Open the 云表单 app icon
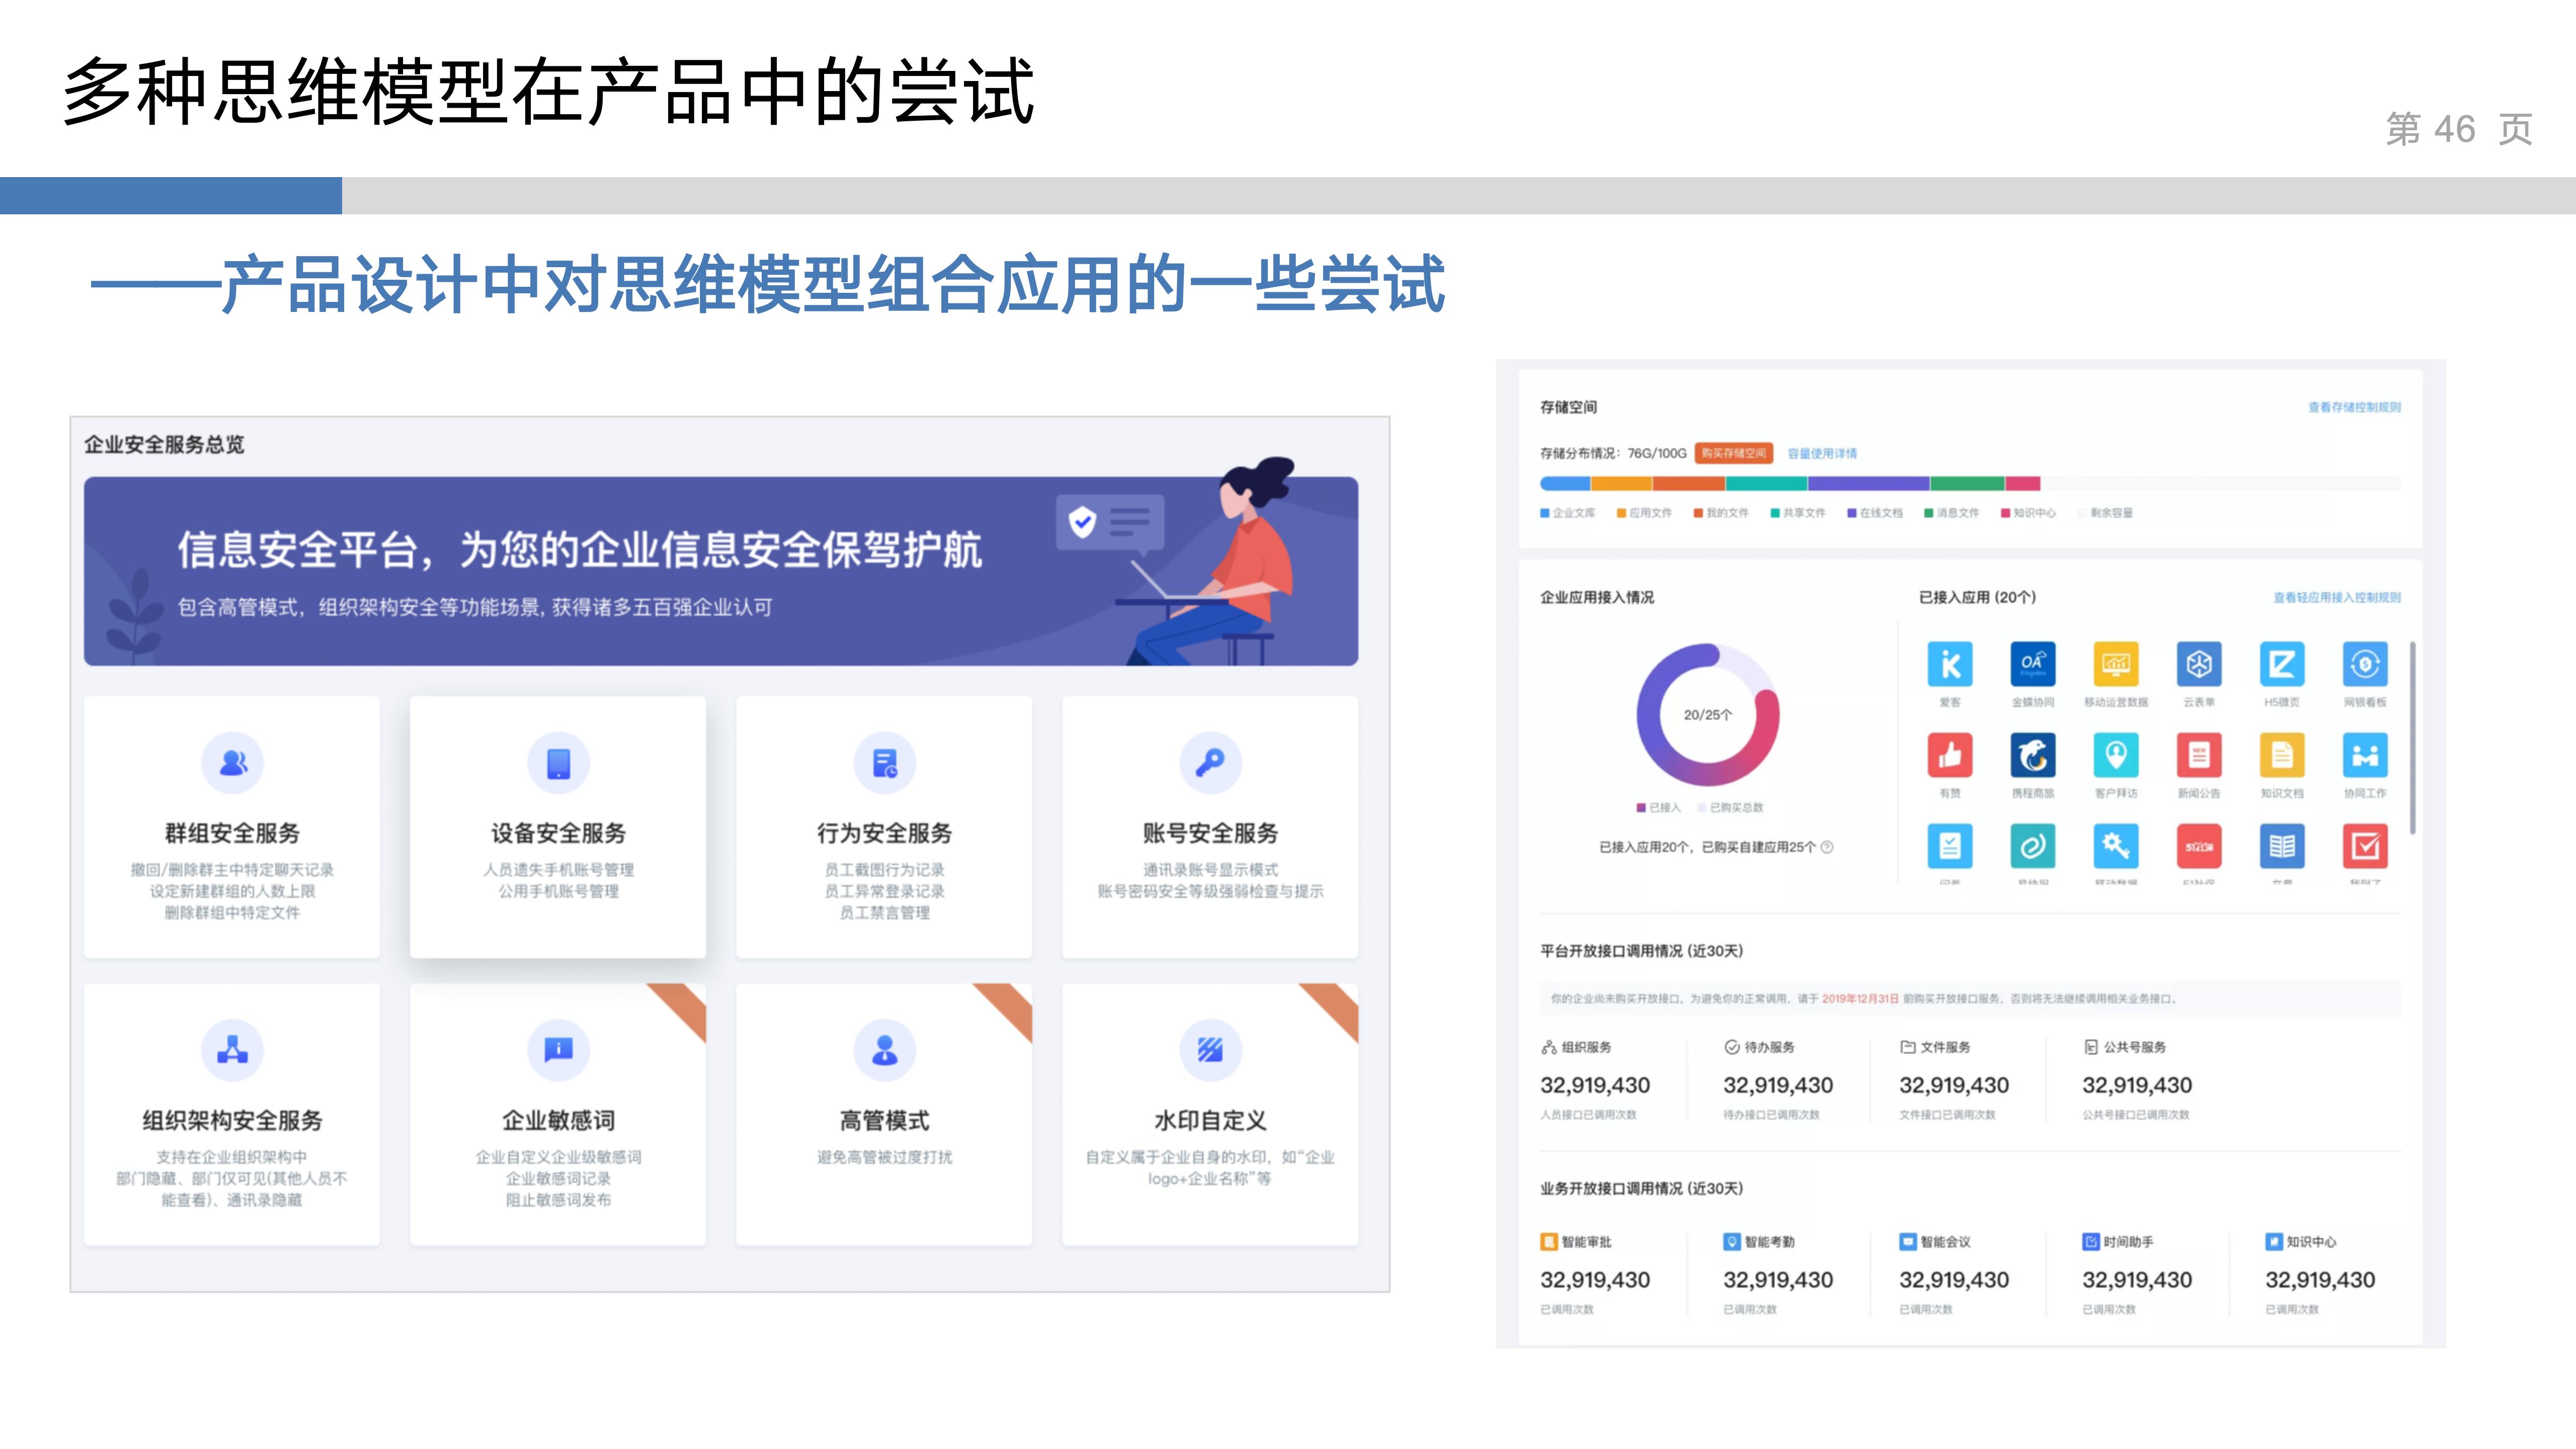 pos(2199,664)
